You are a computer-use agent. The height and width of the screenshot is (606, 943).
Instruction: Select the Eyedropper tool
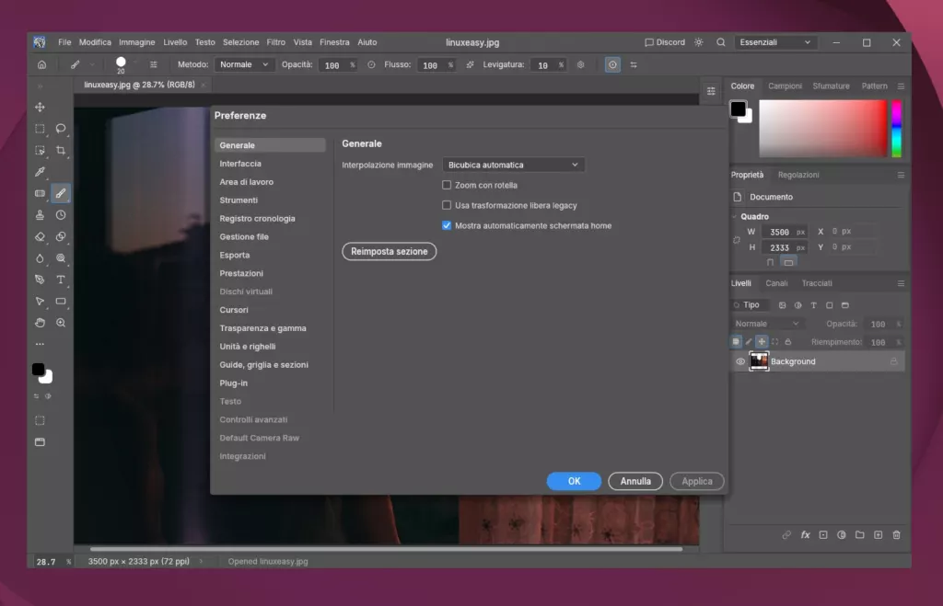tap(40, 172)
